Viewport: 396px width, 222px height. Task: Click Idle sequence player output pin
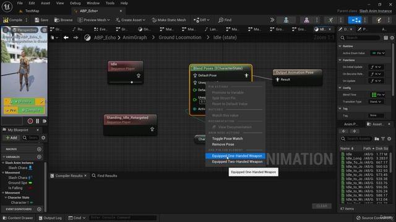pos(139,75)
